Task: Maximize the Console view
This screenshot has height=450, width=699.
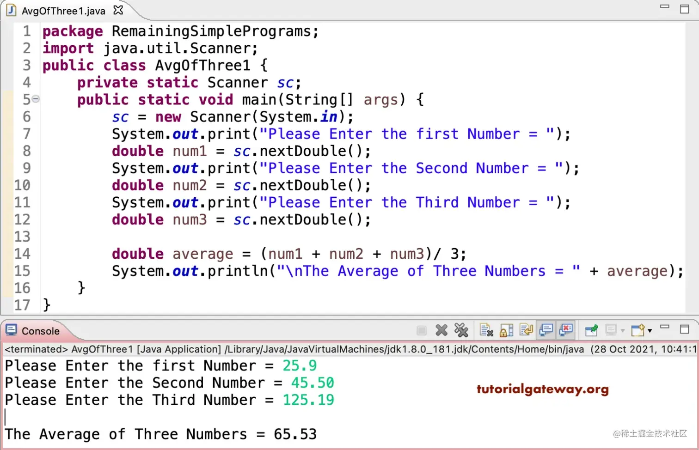Action: click(685, 329)
